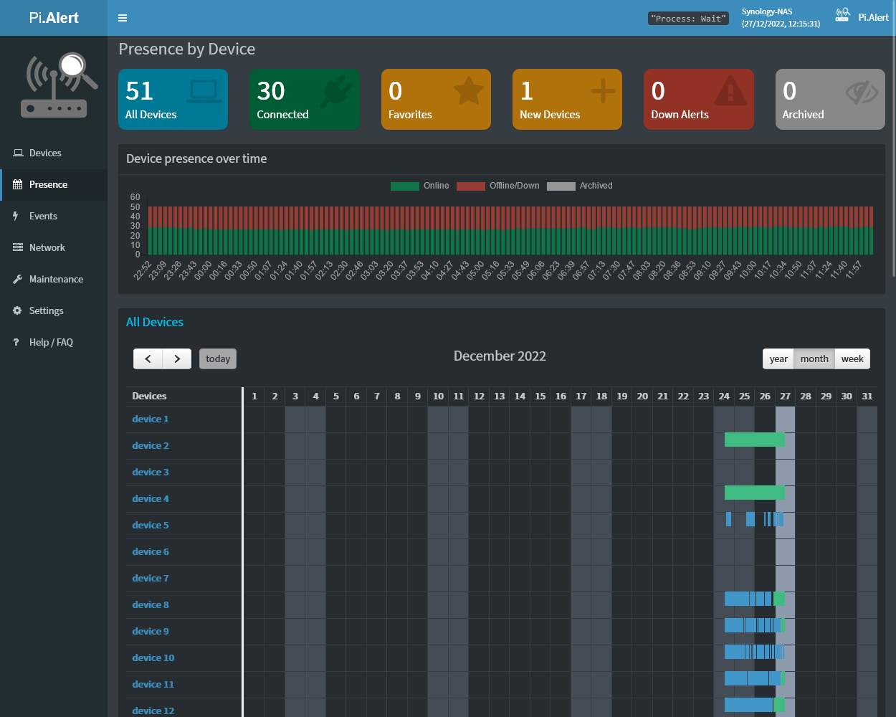This screenshot has width=896, height=717.
Task: Go to the previous month with the left chevron
Action: coord(148,358)
